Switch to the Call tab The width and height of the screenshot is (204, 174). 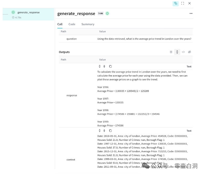pyautogui.click(x=60, y=24)
